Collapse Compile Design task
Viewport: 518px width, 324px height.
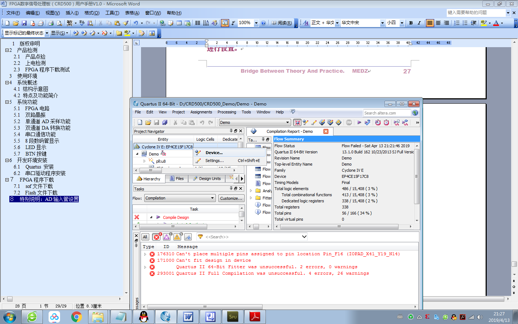click(151, 217)
